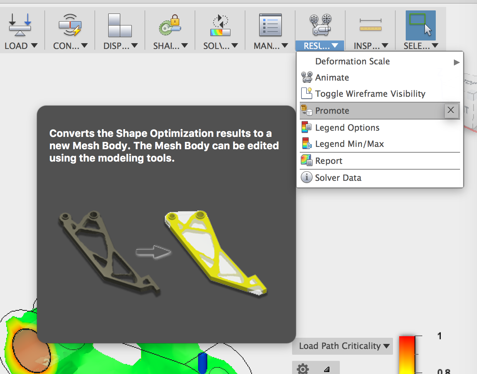
Task: Toggle wireframe visibility in the menu
Action: pos(370,94)
